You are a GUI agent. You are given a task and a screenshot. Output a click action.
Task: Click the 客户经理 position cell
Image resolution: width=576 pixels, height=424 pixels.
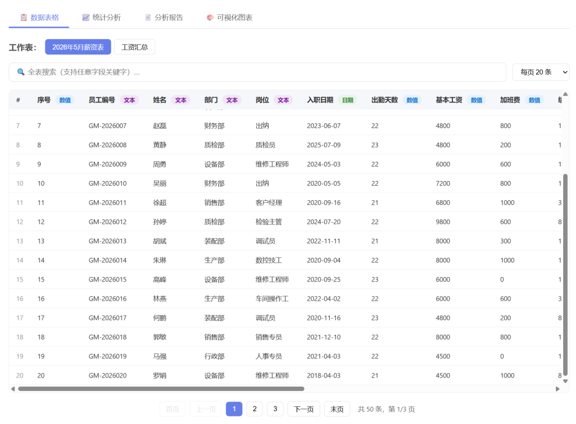coord(269,202)
